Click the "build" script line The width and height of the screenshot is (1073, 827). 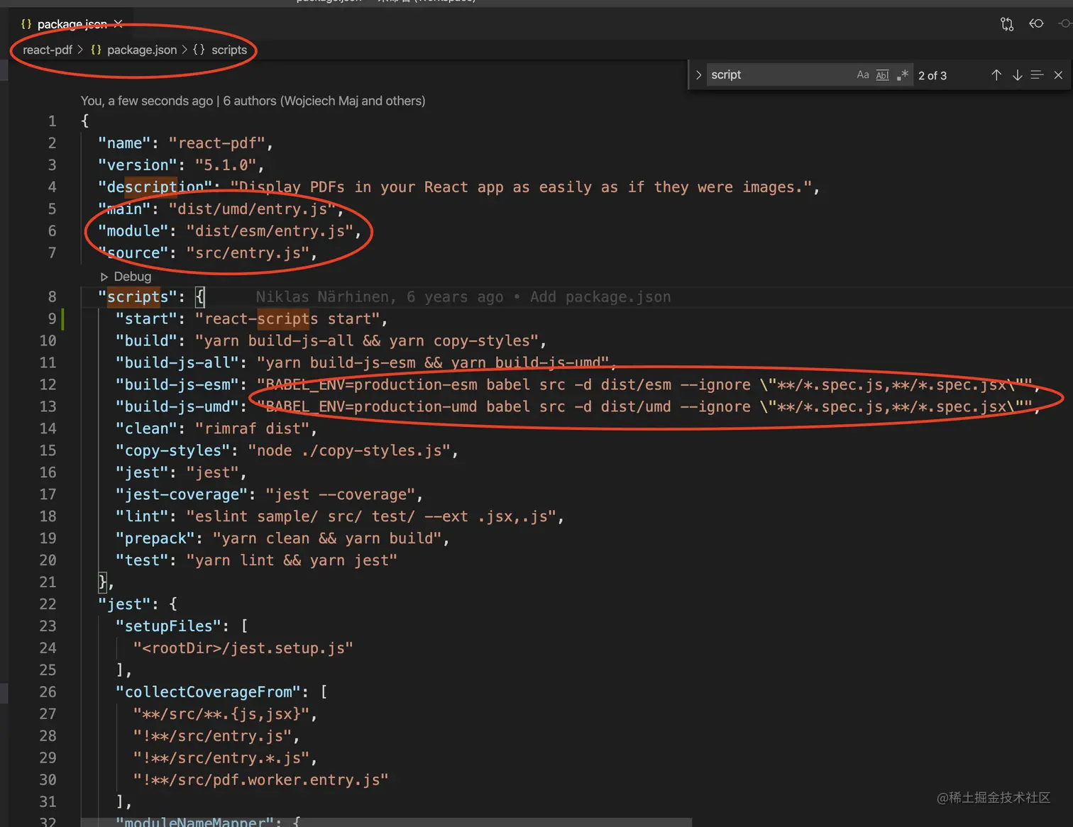[331, 341]
